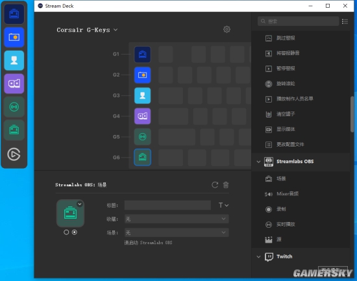The image size is (357, 281).
Task: Collapse the Twitch category
Action: [258, 256]
